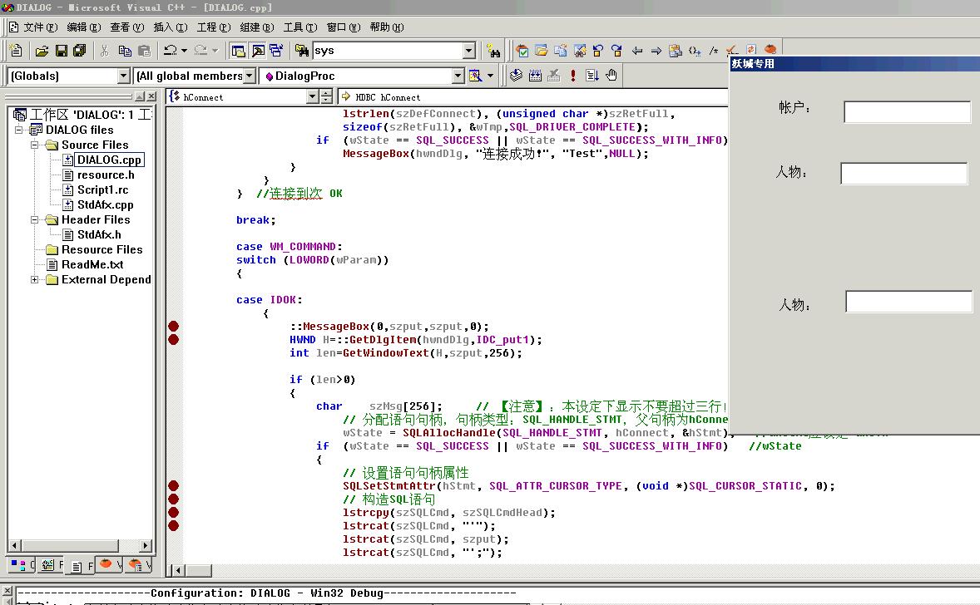Collapse the Source Files folder
Viewport: 980px width, 605px height.
pos(36,145)
